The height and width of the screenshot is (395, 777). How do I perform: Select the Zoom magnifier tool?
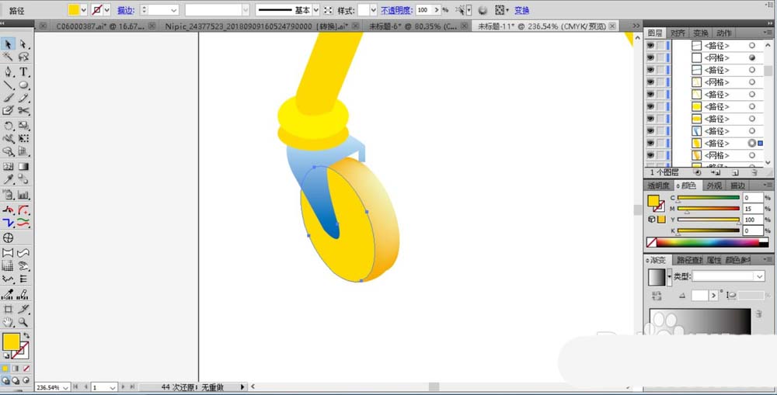click(23, 322)
